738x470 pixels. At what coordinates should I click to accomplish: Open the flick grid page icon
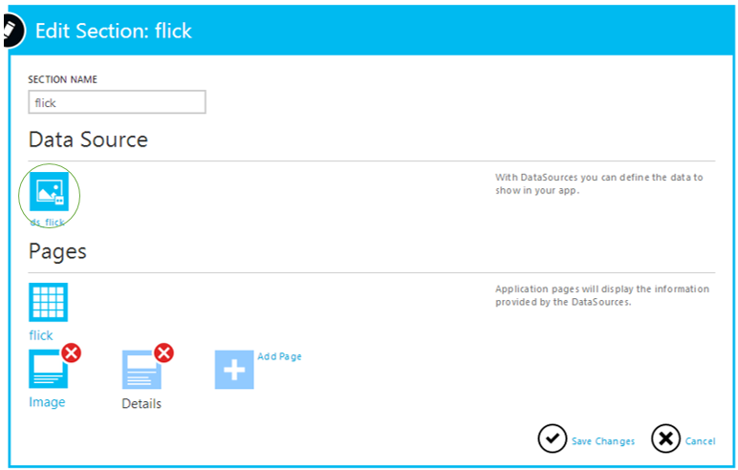click(49, 302)
